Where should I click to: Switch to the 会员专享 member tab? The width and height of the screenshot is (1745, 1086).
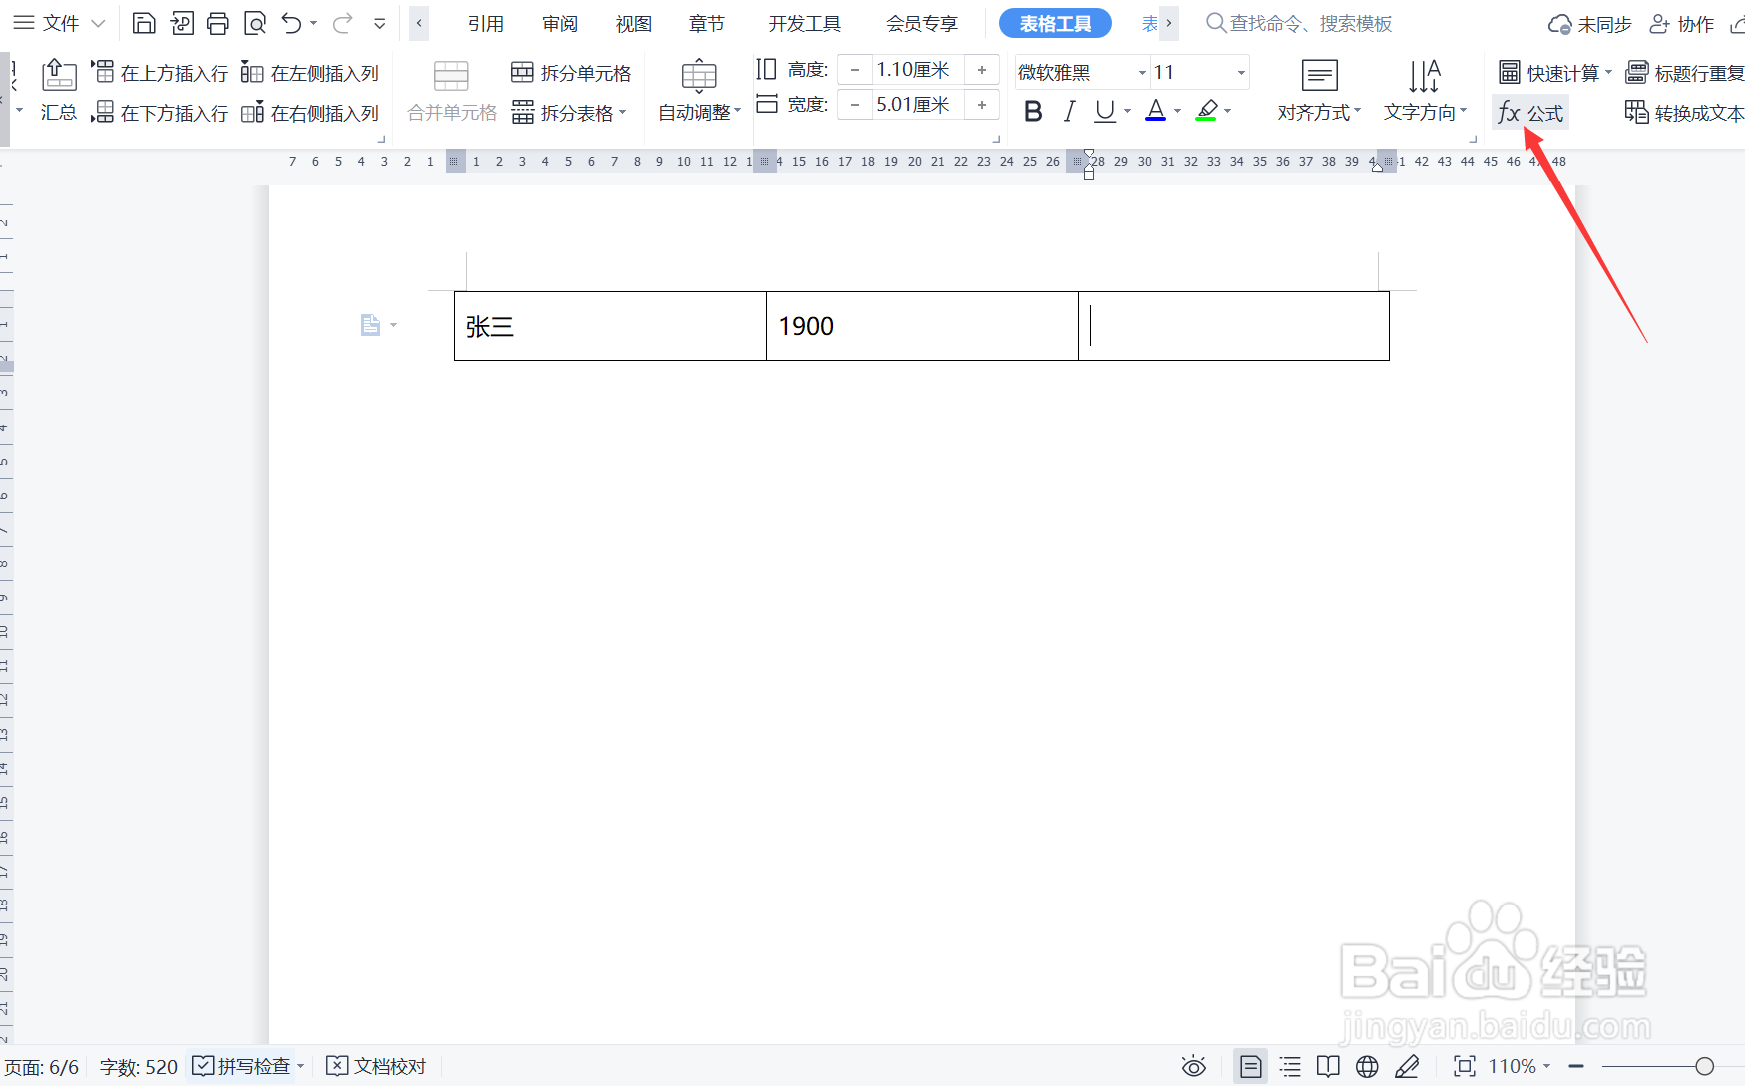click(922, 23)
